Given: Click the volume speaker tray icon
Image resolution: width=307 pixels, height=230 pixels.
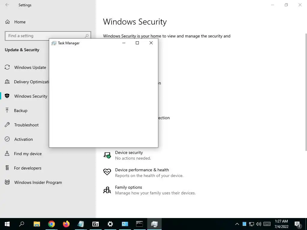Looking at the screenshot, I should tap(259, 224).
